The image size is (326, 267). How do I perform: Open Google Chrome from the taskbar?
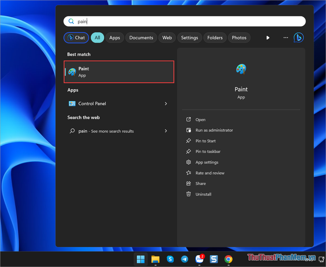point(229,259)
